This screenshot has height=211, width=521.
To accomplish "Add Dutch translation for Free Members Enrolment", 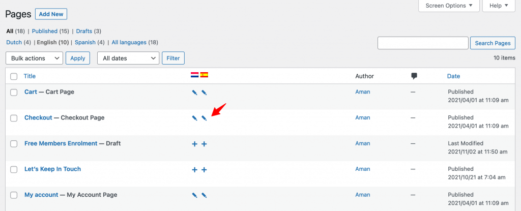I will (195, 144).
